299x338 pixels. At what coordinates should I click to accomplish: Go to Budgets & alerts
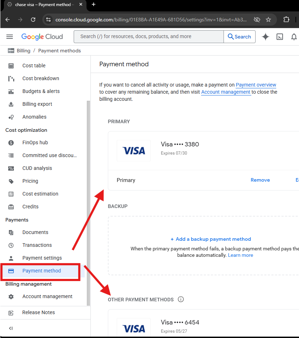click(x=41, y=92)
